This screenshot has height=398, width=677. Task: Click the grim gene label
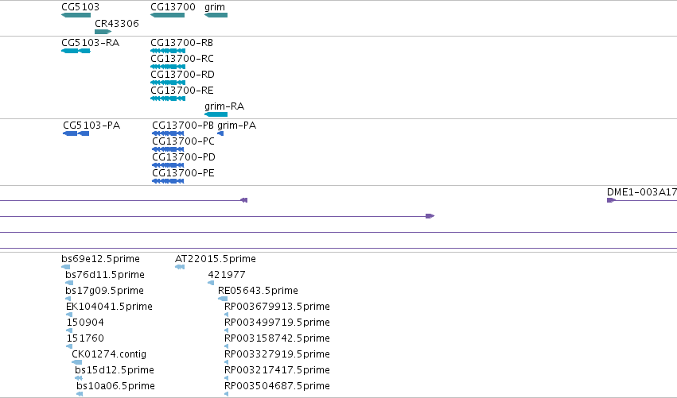[215, 7]
